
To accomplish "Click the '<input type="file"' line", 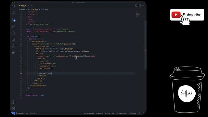I will 66,56.
